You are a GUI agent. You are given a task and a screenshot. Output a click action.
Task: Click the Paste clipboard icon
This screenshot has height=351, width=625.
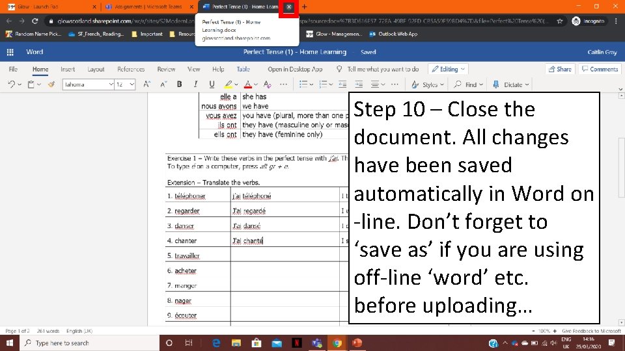pyautogui.click(x=31, y=84)
